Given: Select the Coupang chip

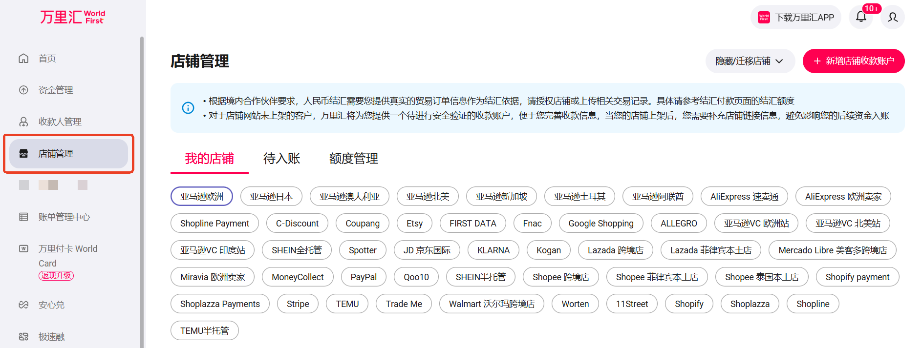Looking at the screenshot, I should (363, 223).
